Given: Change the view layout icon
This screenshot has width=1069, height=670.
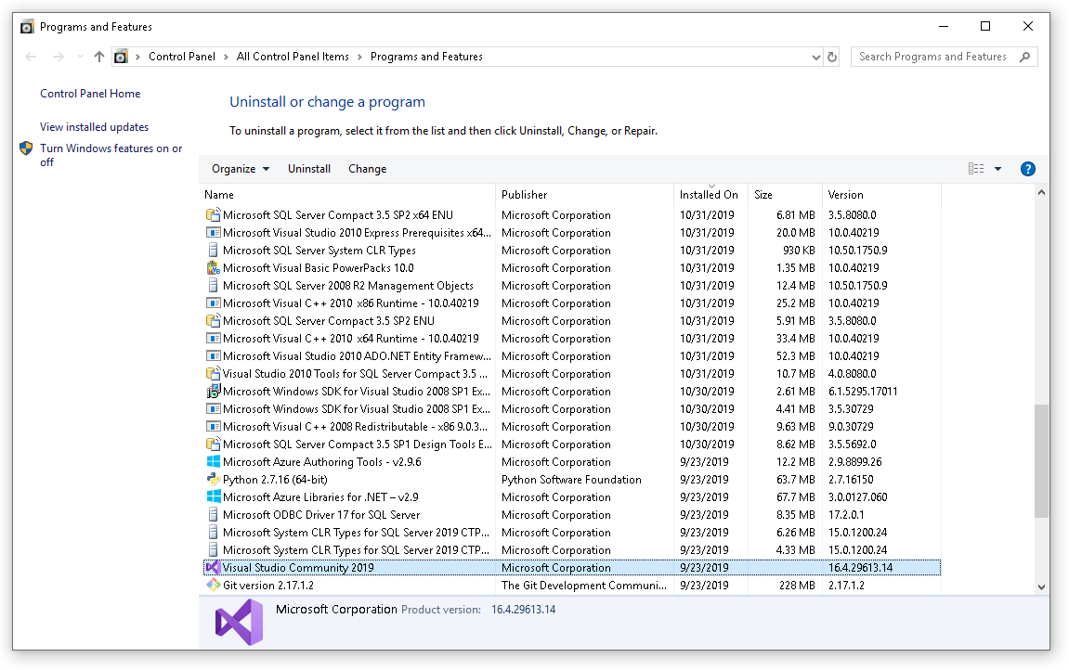Looking at the screenshot, I should click(975, 169).
